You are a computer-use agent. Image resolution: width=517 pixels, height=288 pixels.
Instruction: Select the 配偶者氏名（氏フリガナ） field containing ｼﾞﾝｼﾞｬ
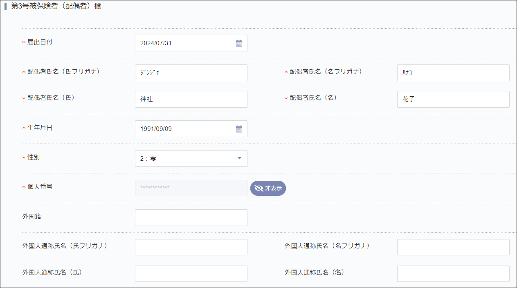click(x=191, y=73)
